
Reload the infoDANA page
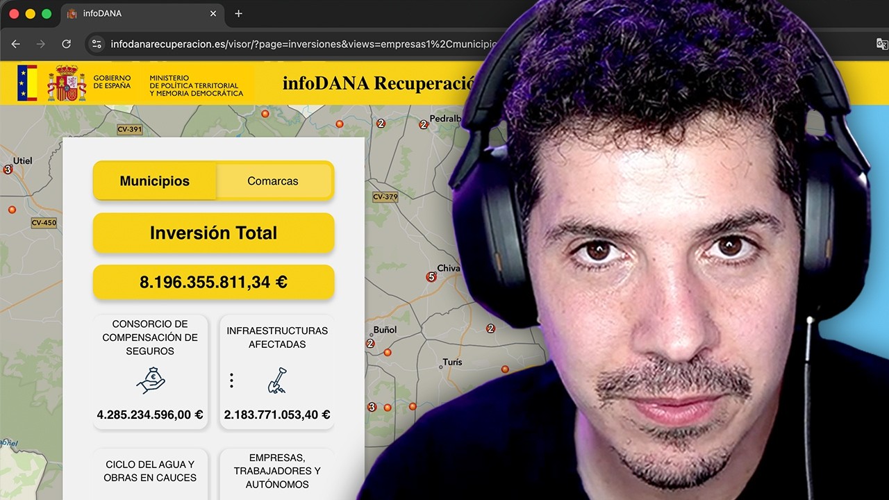click(66, 44)
